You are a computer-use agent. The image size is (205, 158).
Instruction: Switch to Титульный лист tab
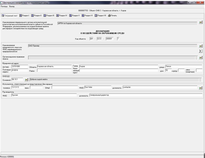coord(10,15)
